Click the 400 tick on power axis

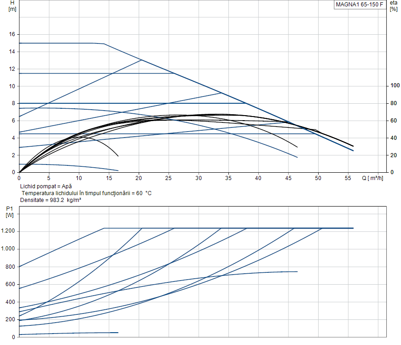point(10,302)
